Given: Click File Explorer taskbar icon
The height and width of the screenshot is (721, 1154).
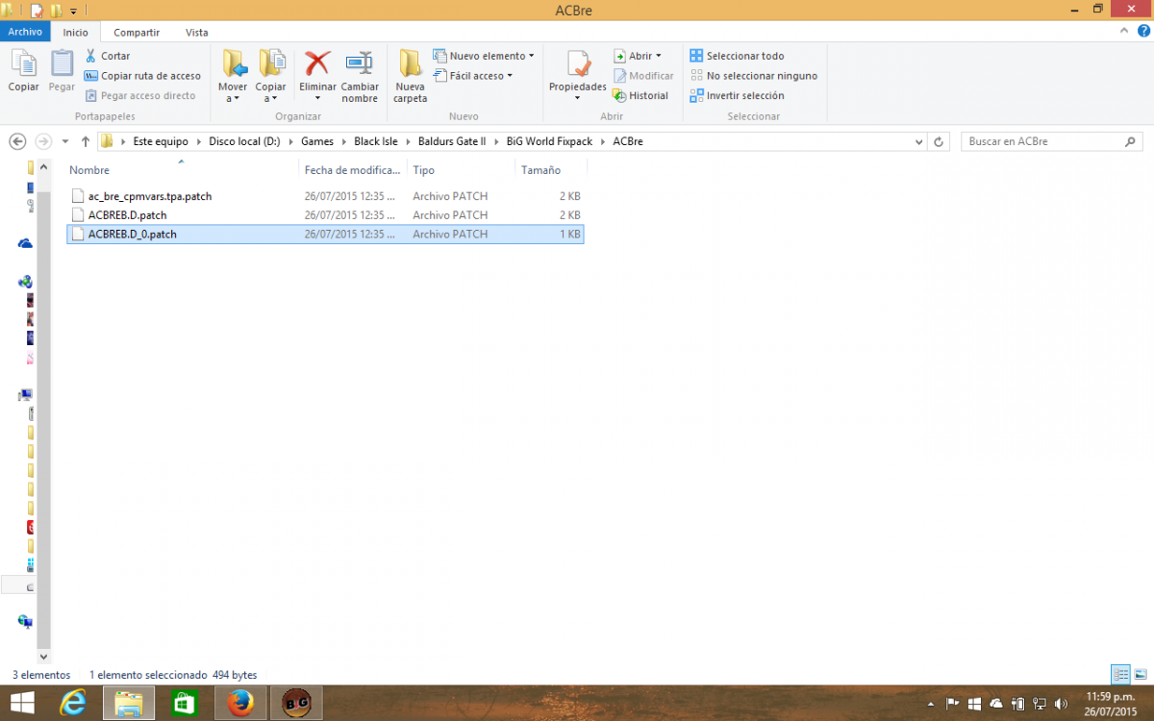Looking at the screenshot, I should [128, 704].
